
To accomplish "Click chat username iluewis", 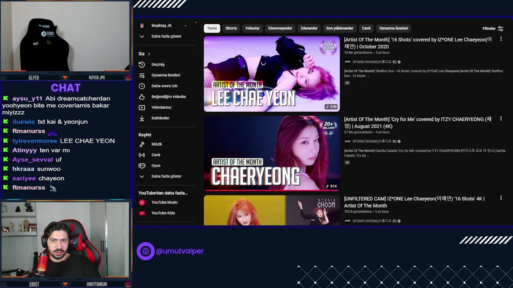I will click(24, 122).
